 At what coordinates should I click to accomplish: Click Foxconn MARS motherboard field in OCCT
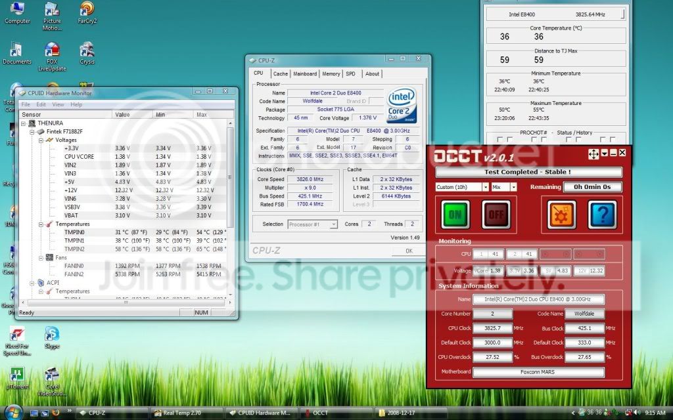coord(538,372)
